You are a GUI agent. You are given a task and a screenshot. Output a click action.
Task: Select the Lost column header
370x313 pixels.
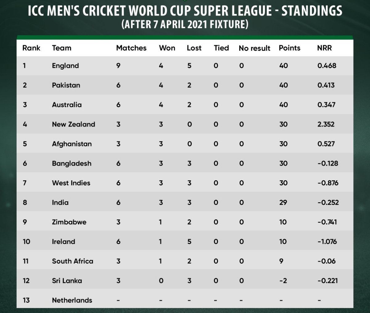point(194,48)
